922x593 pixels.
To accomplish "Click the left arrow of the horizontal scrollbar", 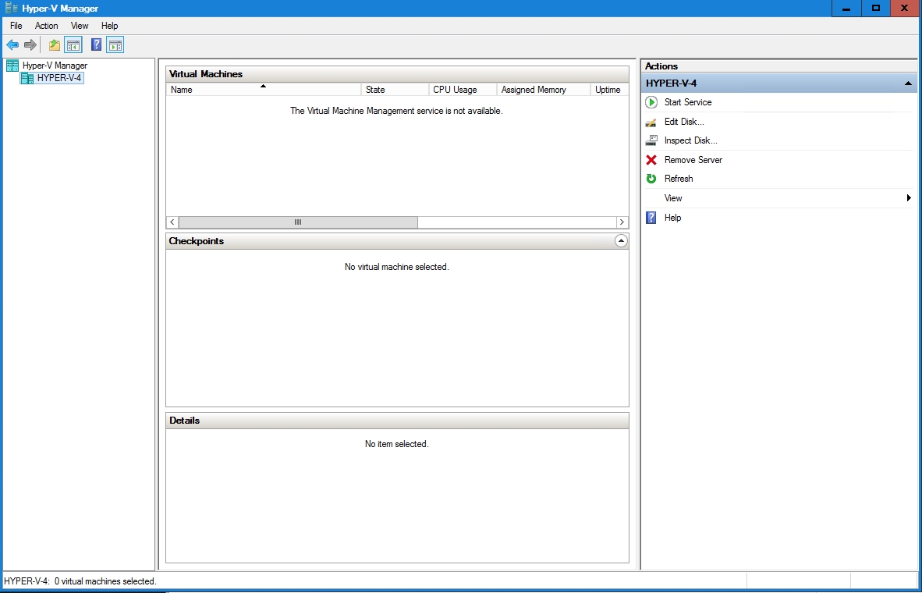I will [172, 222].
